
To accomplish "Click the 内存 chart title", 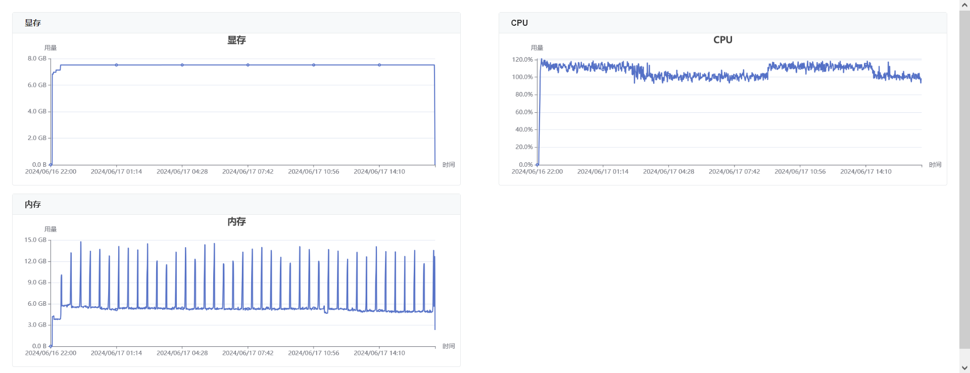I will coord(236,221).
